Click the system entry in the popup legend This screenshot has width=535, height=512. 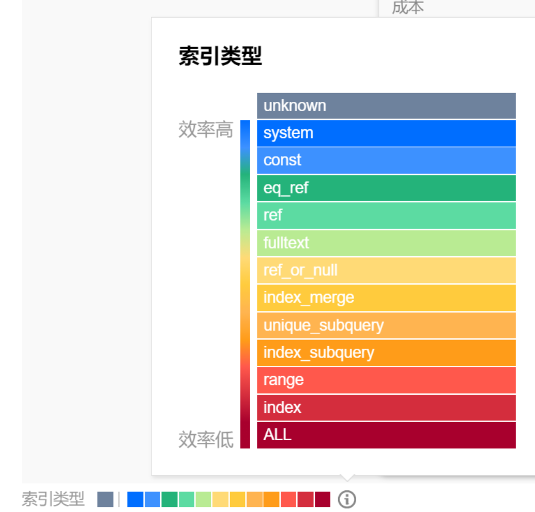coord(386,133)
